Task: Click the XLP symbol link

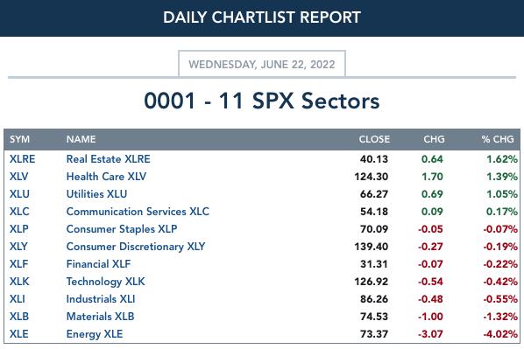Action: click(19, 229)
